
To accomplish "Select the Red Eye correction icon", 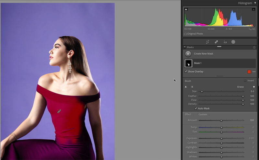I will click(x=225, y=42).
